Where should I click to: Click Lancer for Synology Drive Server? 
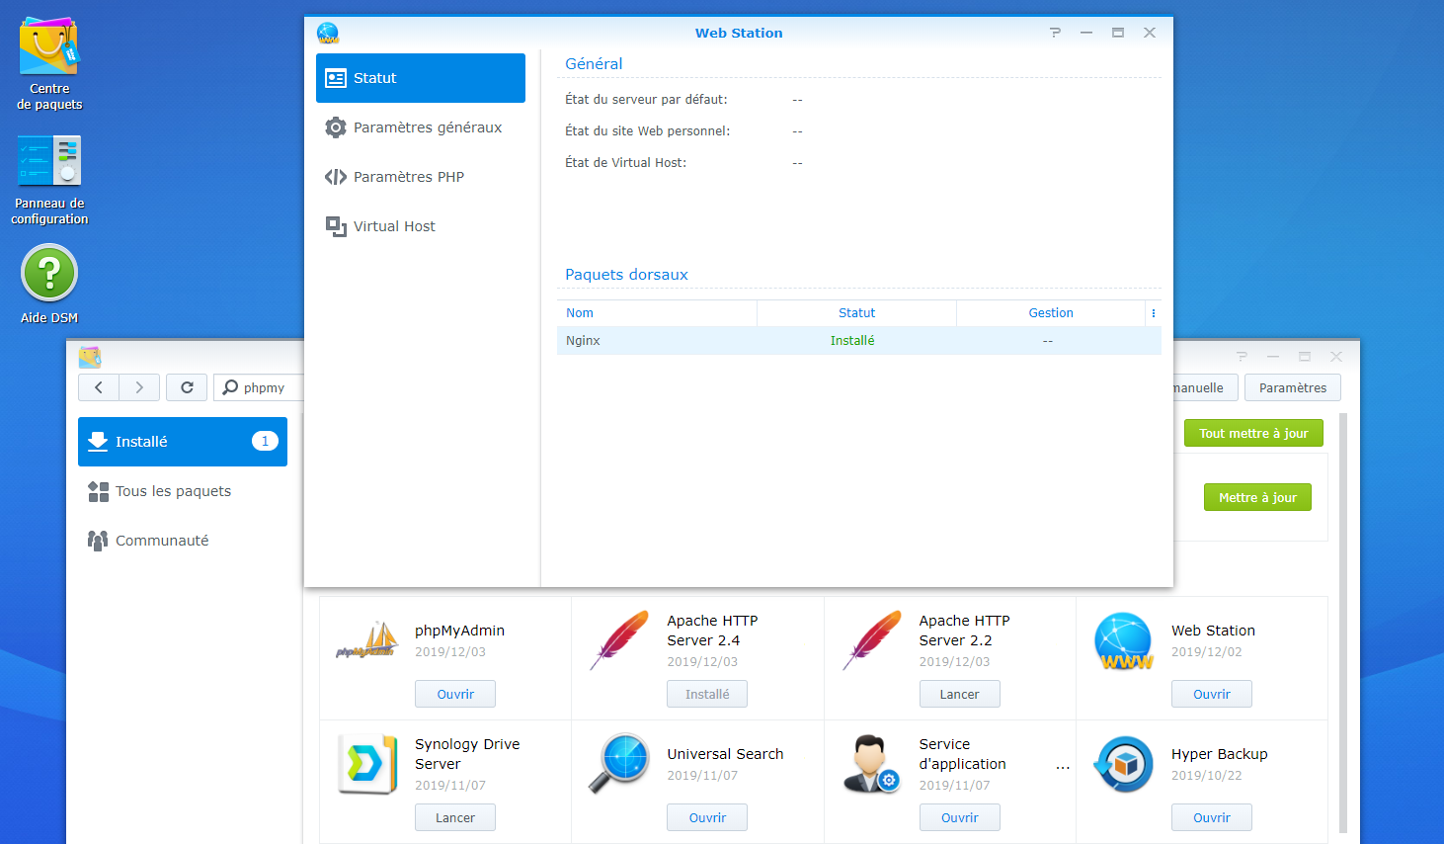(x=455, y=817)
